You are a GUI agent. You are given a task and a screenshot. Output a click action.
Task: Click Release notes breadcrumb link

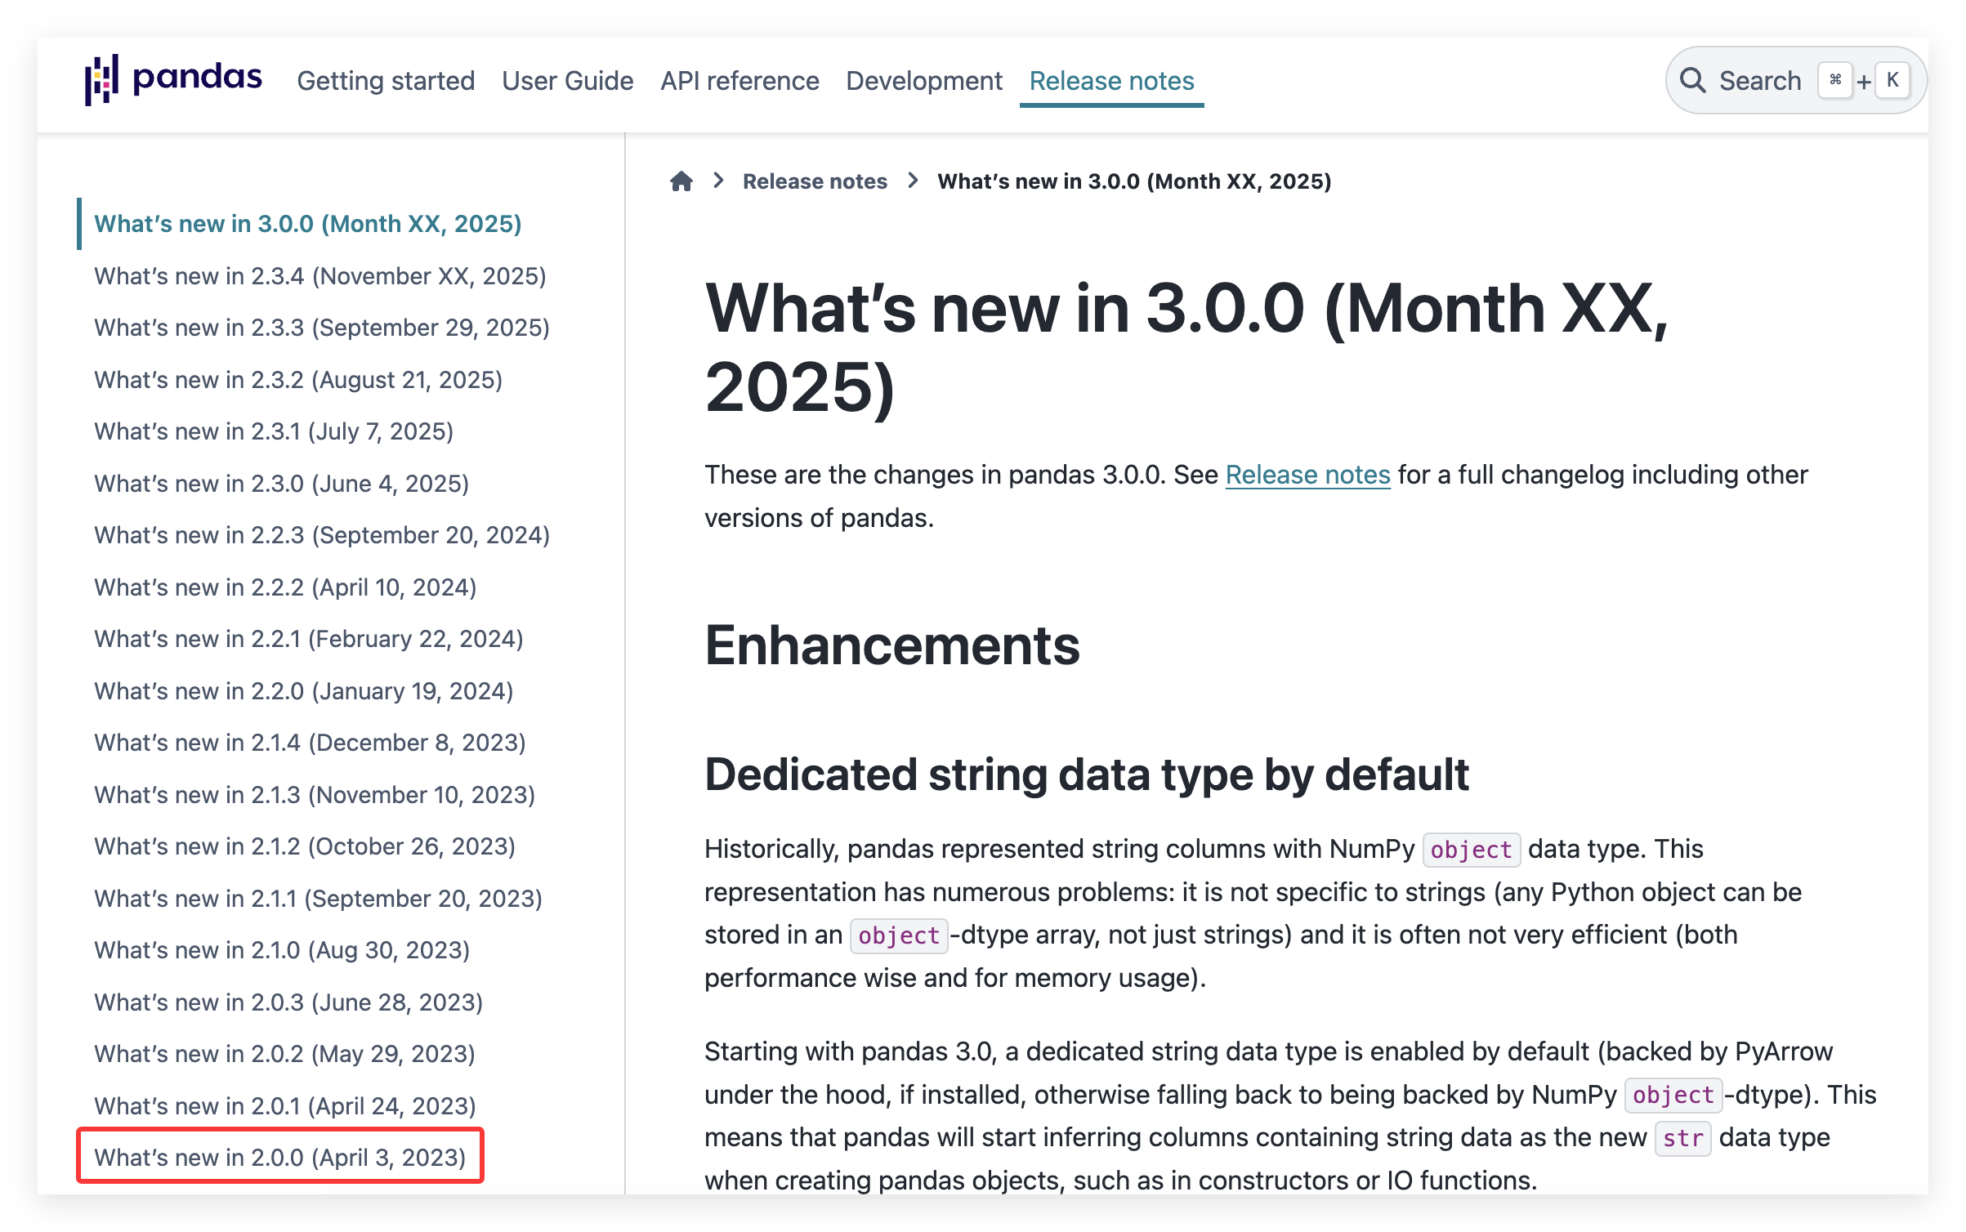814,181
